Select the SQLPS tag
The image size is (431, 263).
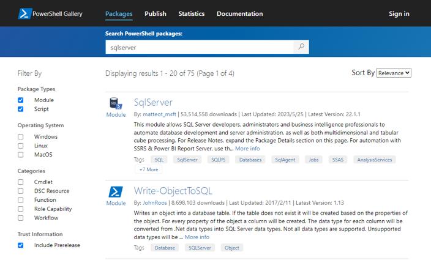[218, 160]
